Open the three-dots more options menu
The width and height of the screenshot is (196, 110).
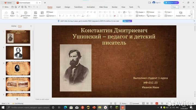pyautogui.click(x=188, y=7)
